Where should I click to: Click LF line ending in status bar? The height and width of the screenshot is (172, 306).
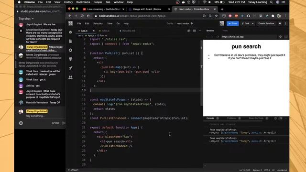tap(273, 170)
